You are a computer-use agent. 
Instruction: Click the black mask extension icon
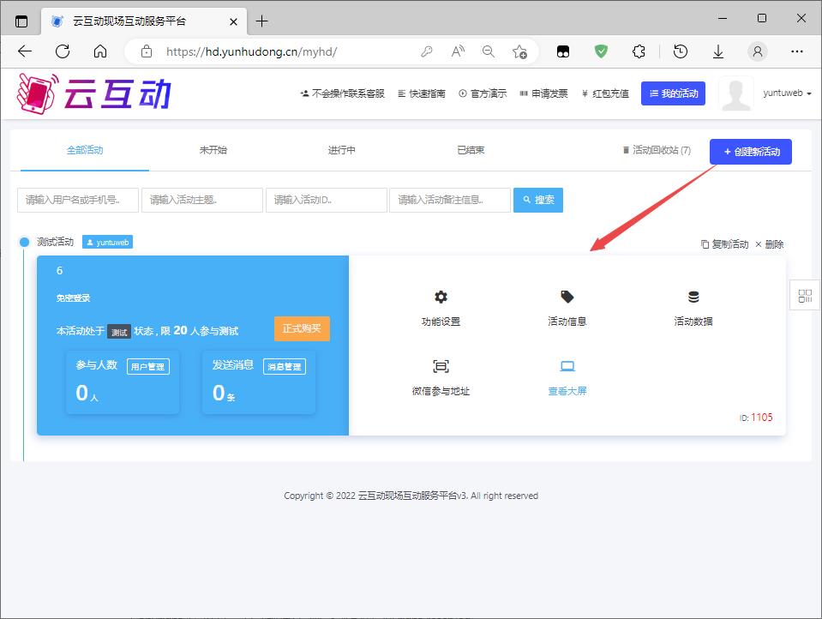[x=563, y=51]
